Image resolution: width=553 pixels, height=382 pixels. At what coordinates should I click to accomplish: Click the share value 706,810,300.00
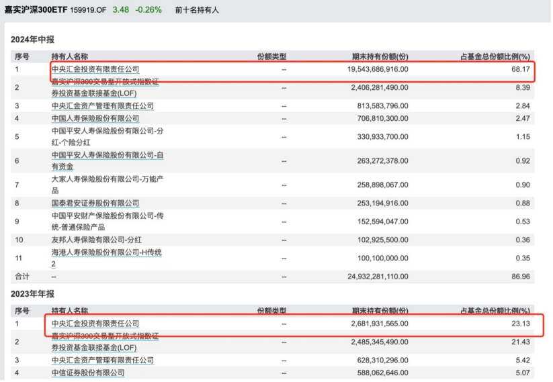pos(382,118)
